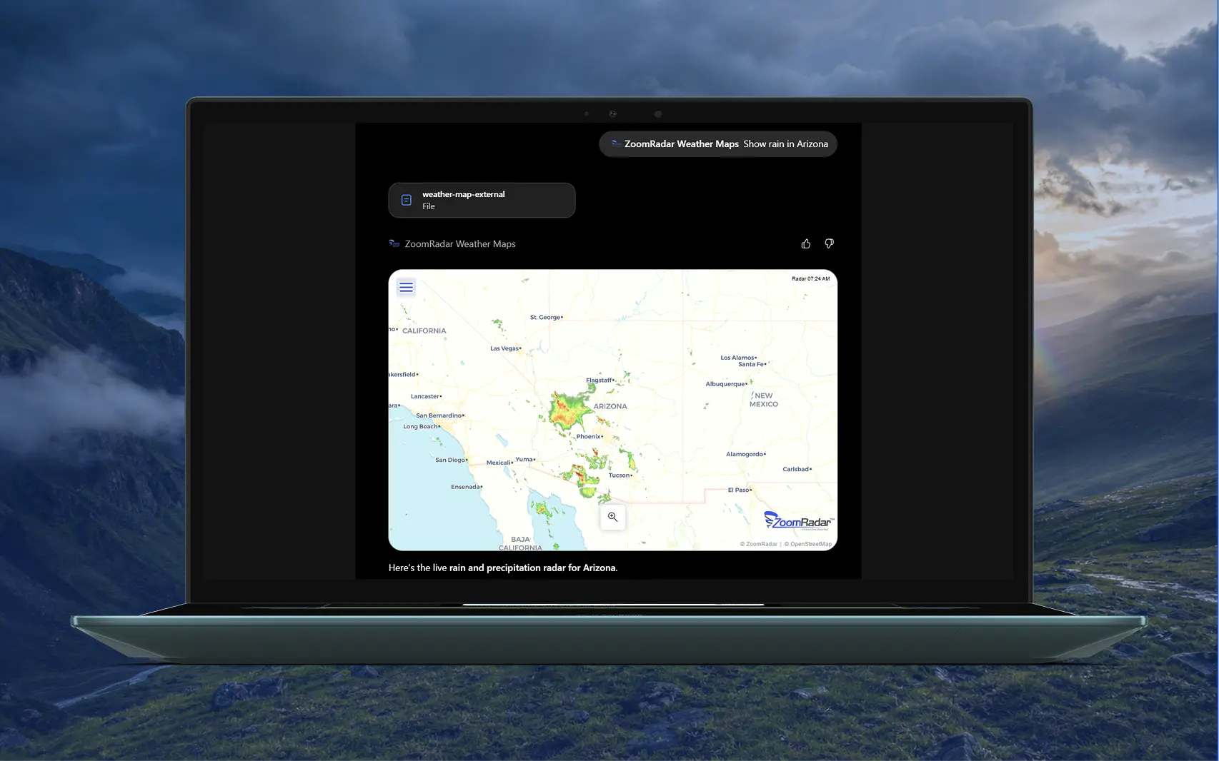The height and width of the screenshot is (761, 1219).
Task: Click the NEW MEXICO state label
Action: tap(764, 400)
